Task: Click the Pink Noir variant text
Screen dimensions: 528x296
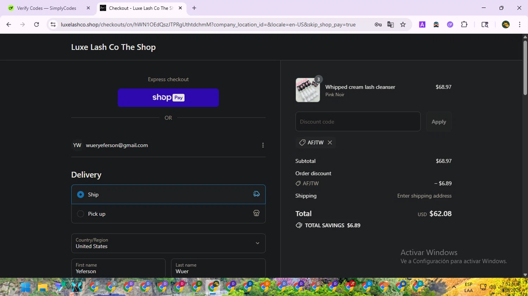Action: point(335,94)
